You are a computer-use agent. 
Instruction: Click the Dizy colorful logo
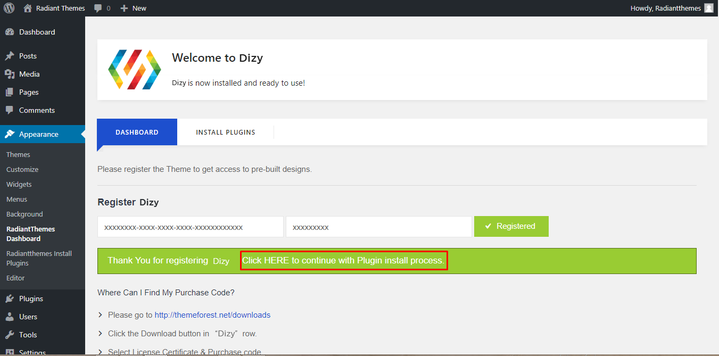coord(134,70)
